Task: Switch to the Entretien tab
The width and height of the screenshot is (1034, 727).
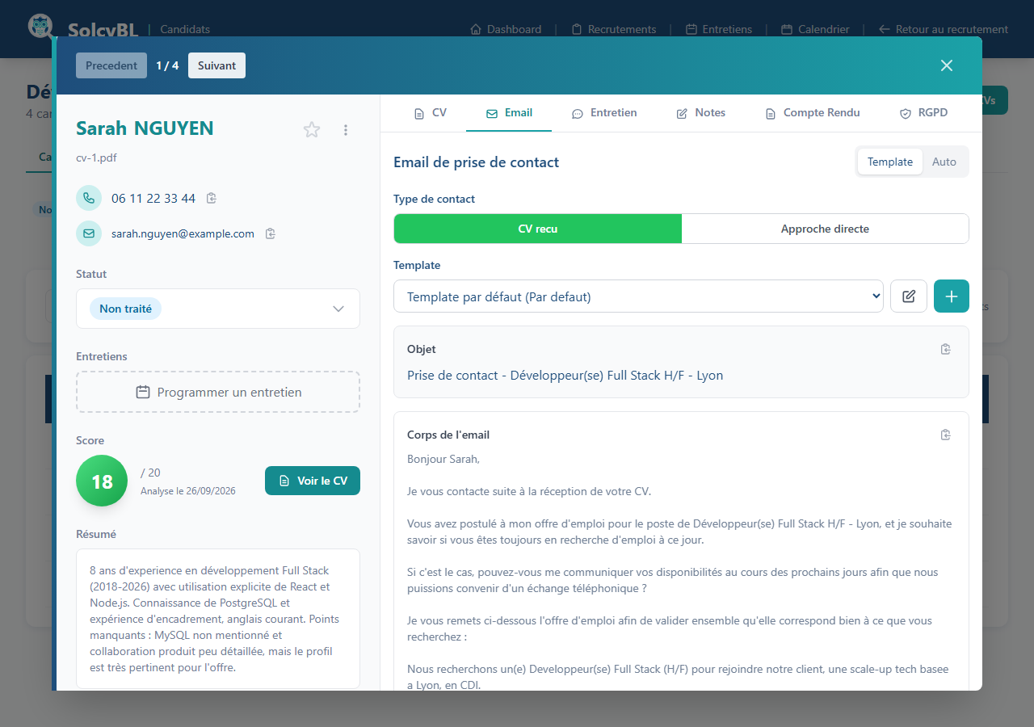Action: click(x=604, y=113)
